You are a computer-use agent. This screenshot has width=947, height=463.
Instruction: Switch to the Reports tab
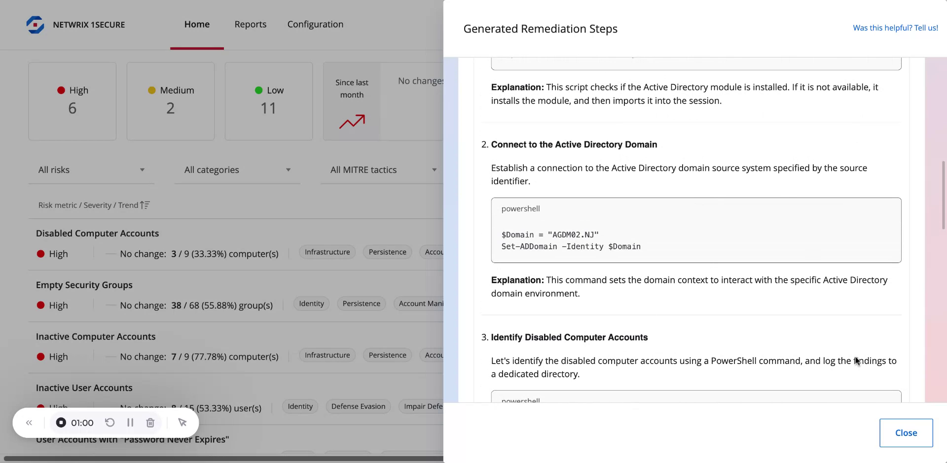point(251,24)
